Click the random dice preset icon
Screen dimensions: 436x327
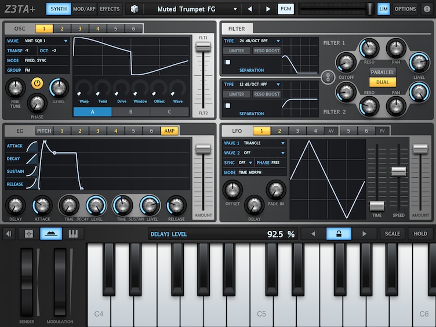[135, 9]
